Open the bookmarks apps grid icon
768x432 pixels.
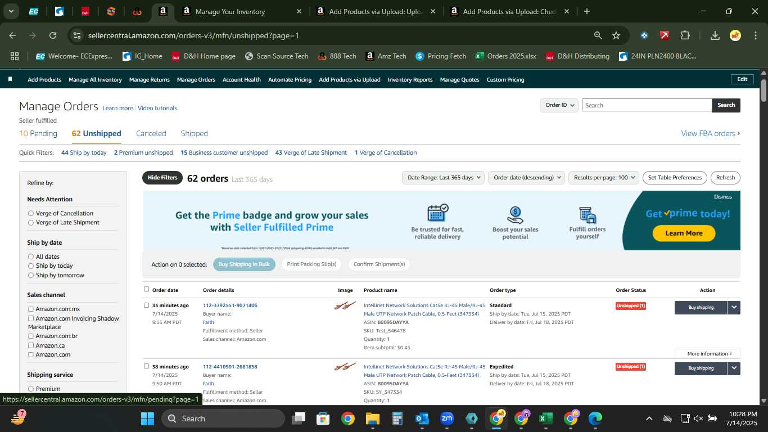pos(15,56)
